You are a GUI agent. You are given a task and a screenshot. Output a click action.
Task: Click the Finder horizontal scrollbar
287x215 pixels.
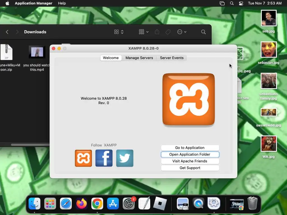click(30, 145)
